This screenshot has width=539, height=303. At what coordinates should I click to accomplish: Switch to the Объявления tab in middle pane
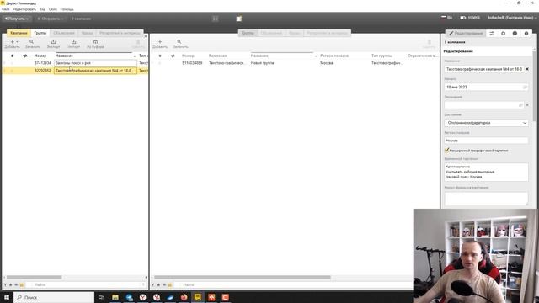point(271,33)
